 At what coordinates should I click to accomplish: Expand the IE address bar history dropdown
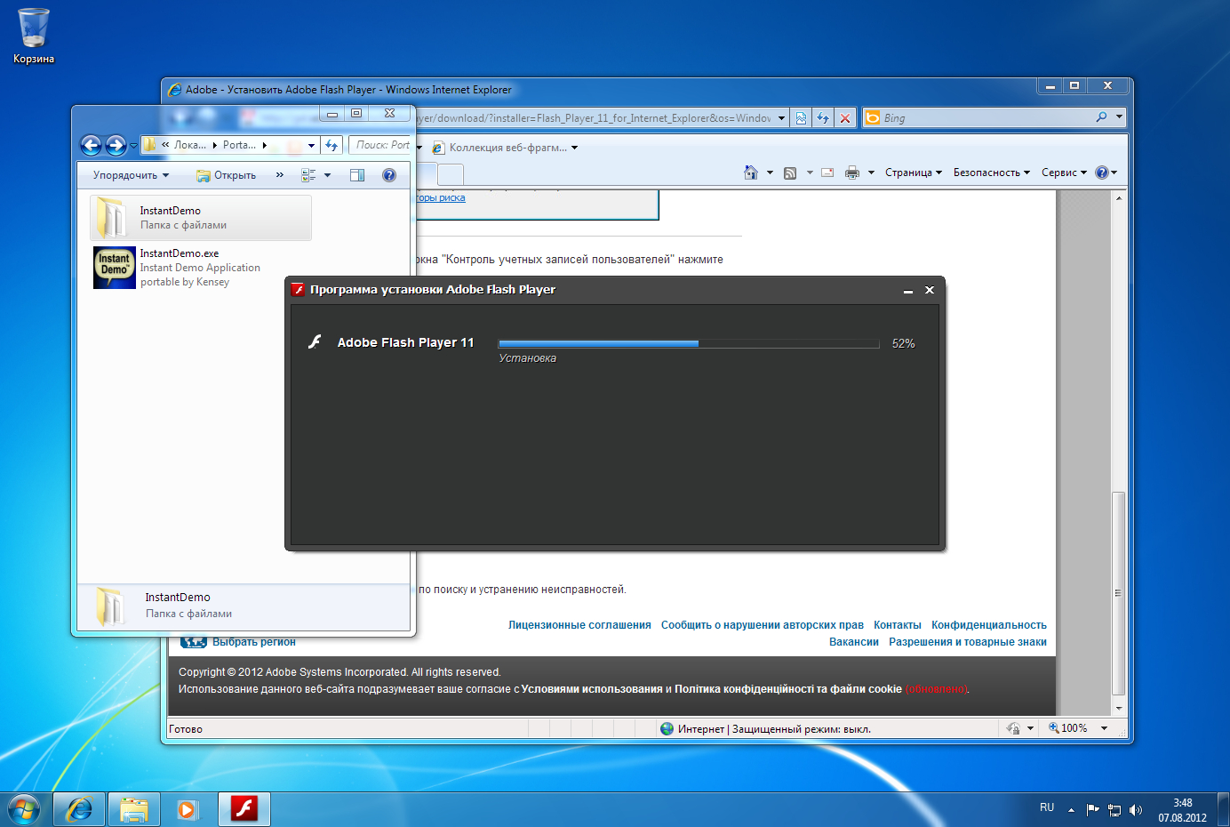(781, 118)
